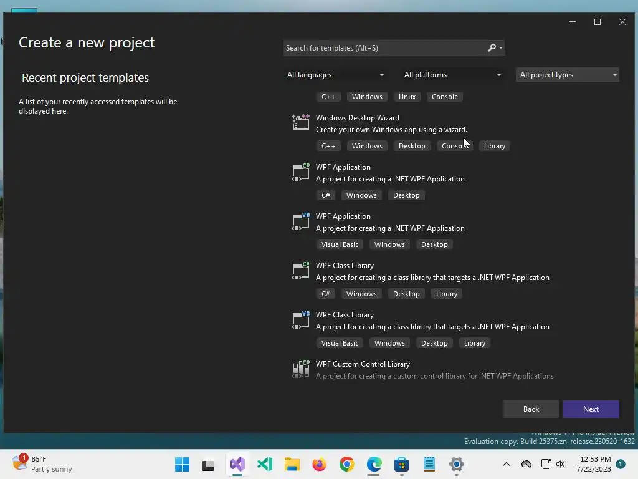This screenshot has width=638, height=479.
Task: Open Microsoft Edge from the taskbar
Action: coord(374,464)
